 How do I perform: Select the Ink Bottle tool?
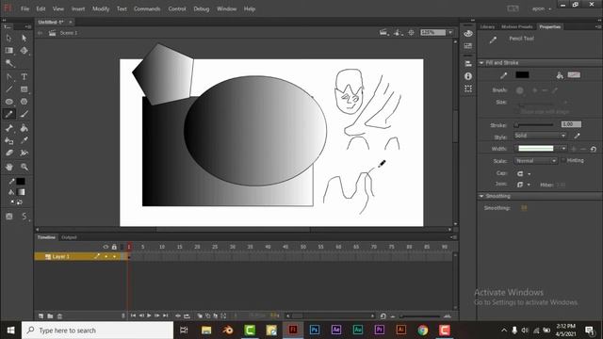point(8,140)
